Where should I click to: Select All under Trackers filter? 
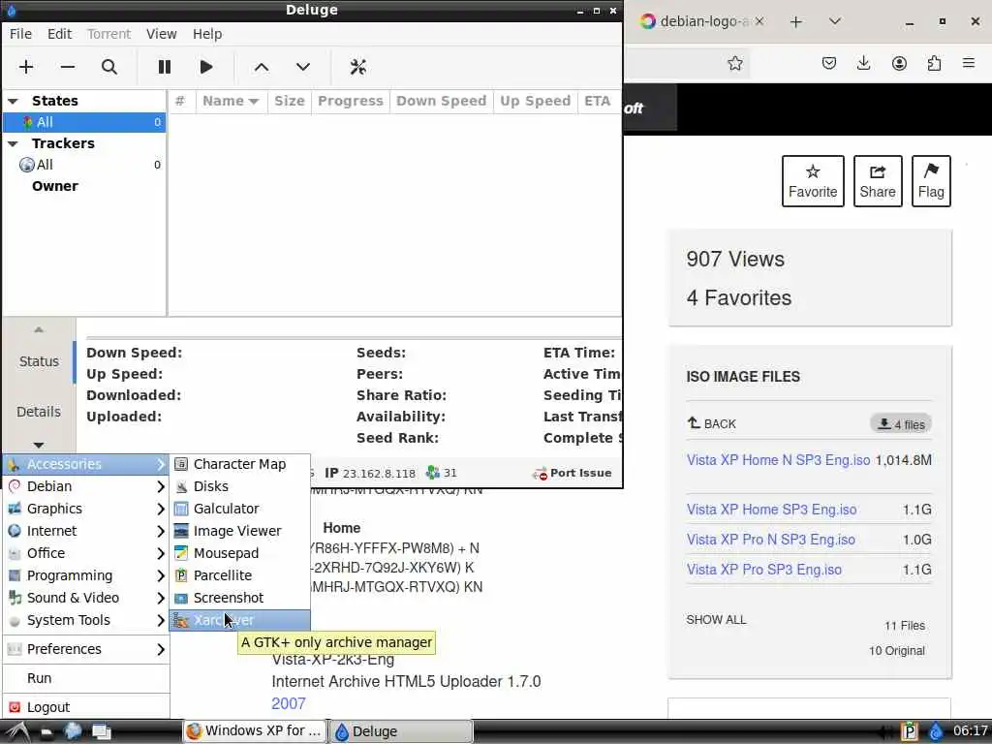tap(84, 165)
